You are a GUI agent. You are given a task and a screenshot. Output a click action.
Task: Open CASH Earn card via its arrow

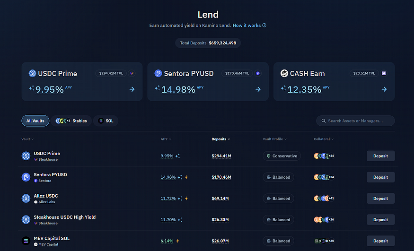tap(384, 89)
